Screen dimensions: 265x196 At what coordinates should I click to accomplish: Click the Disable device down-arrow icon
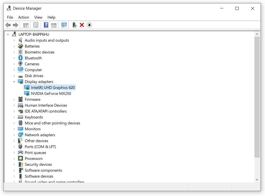coord(89,25)
